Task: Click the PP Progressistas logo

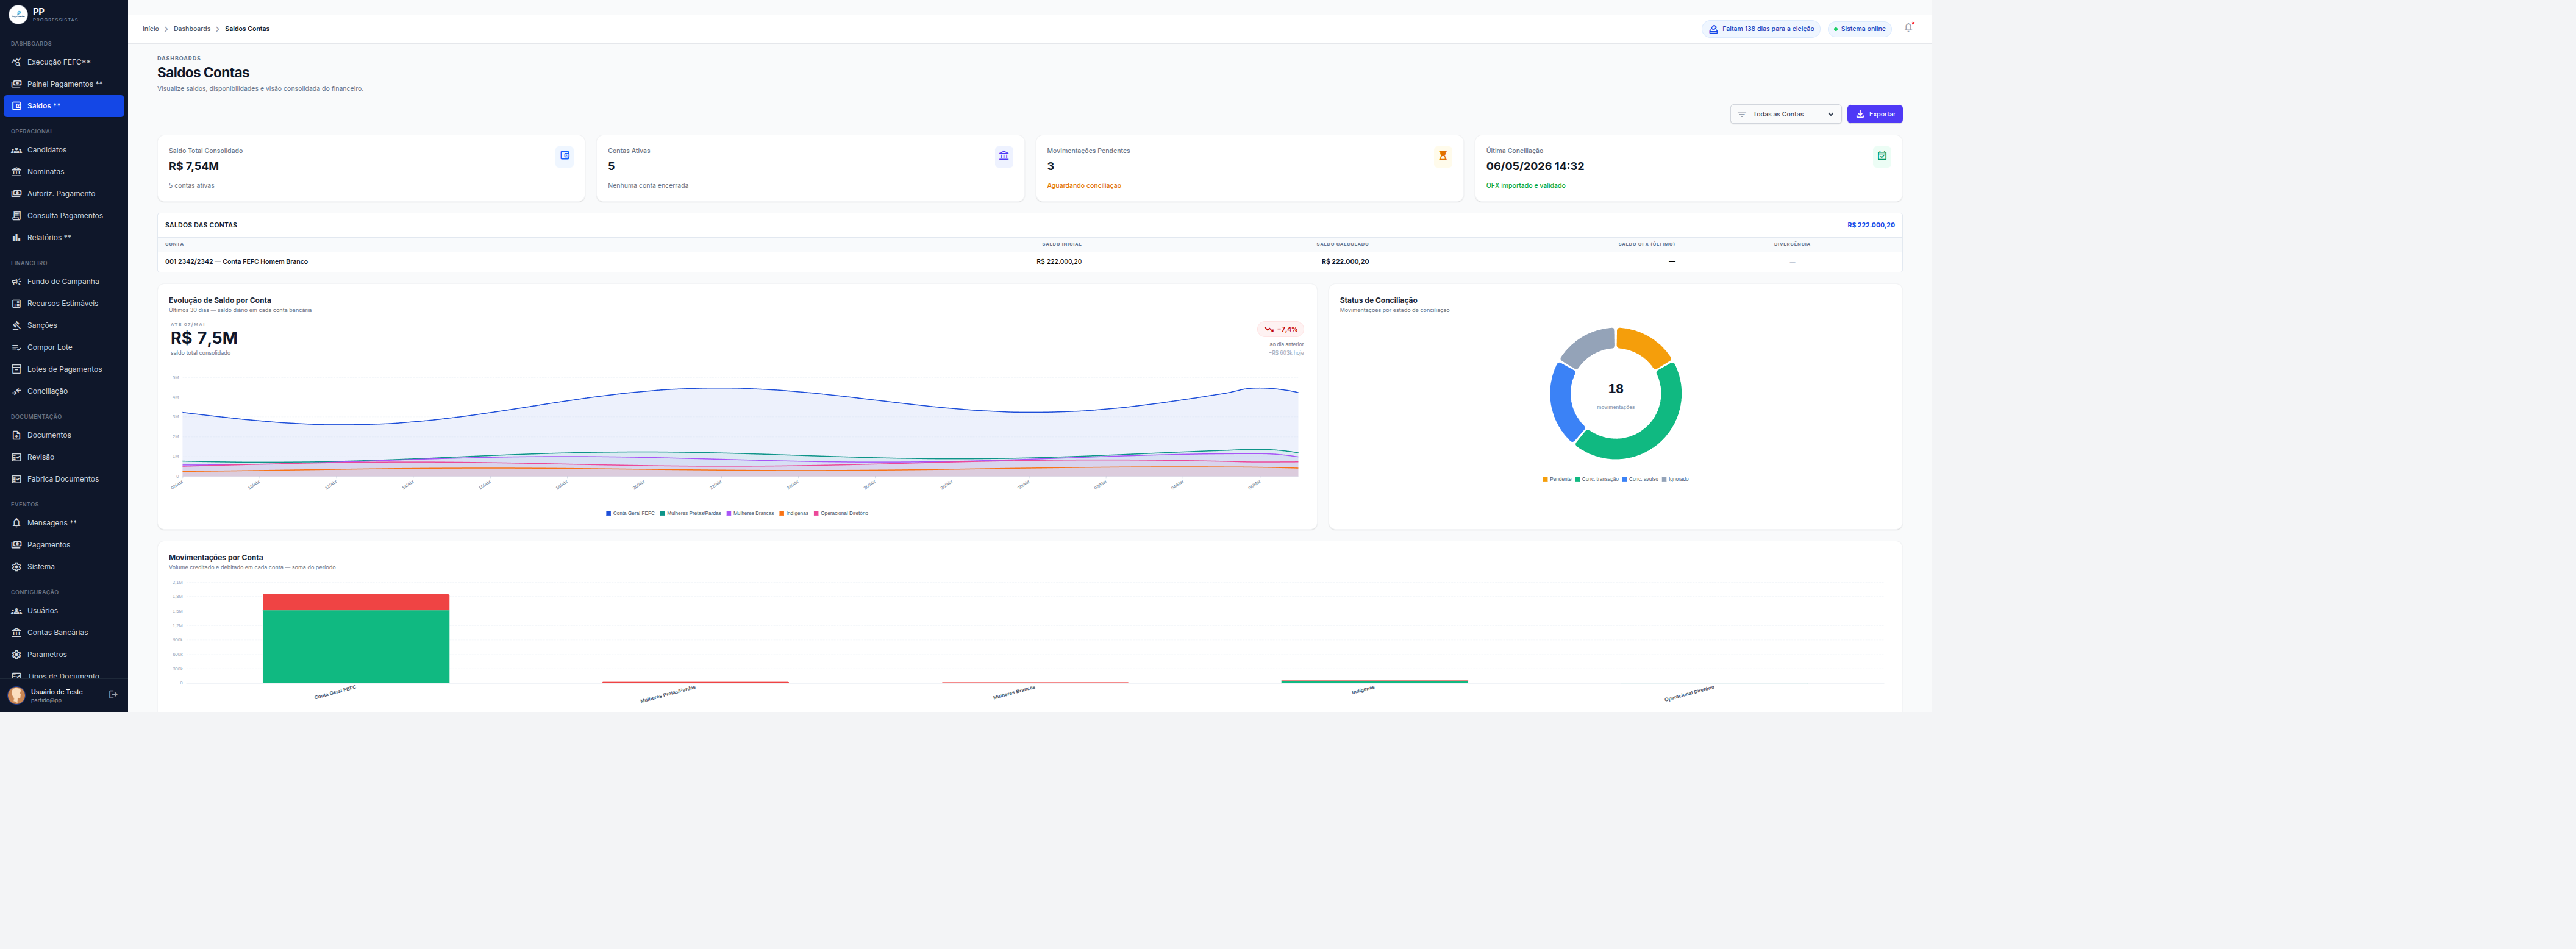Action: (x=18, y=14)
